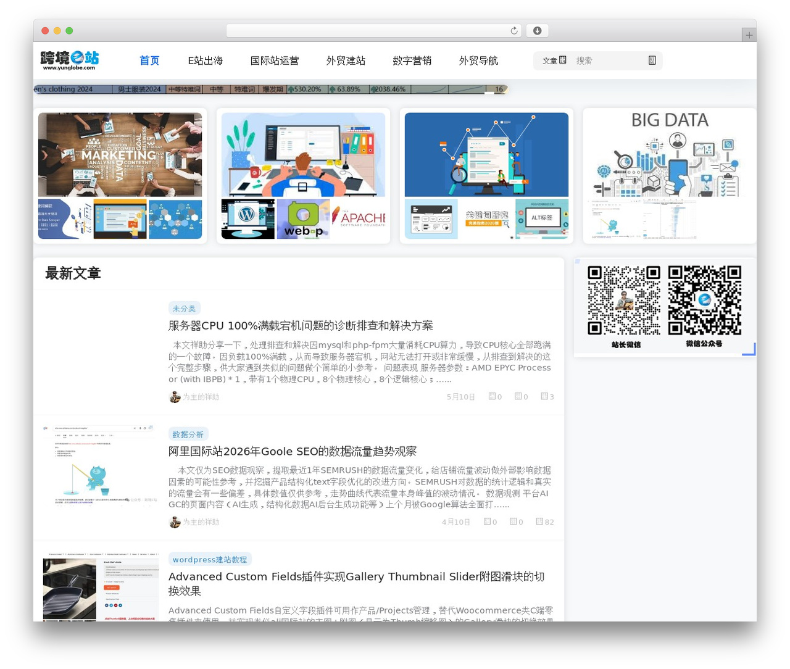This screenshot has height=669, width=790.
Task: Select 外贸建站 in the navigation bar
Action: point(346,60)
